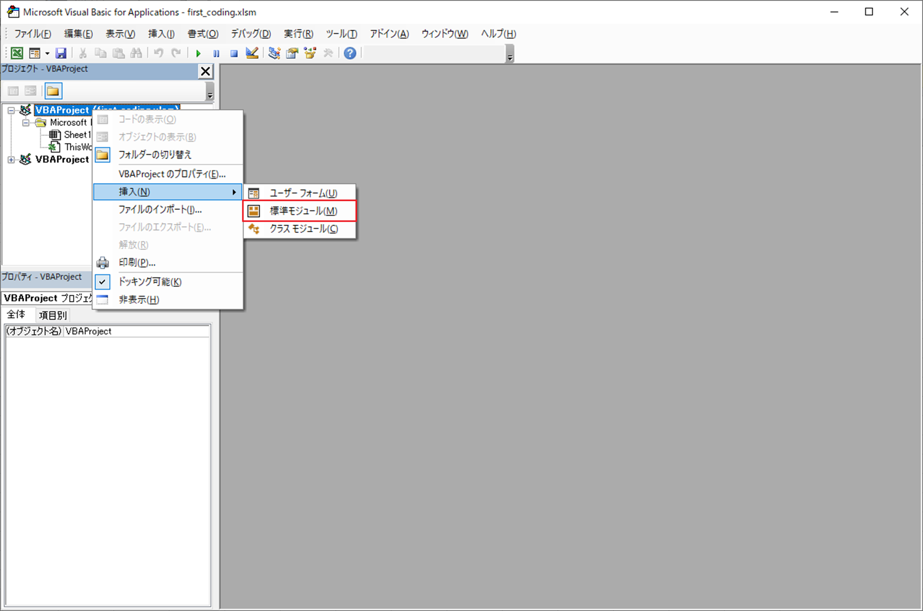Click the Copy icon in the toolbar
The height and width of the screenshot is (611, 923).
(101, 53)
